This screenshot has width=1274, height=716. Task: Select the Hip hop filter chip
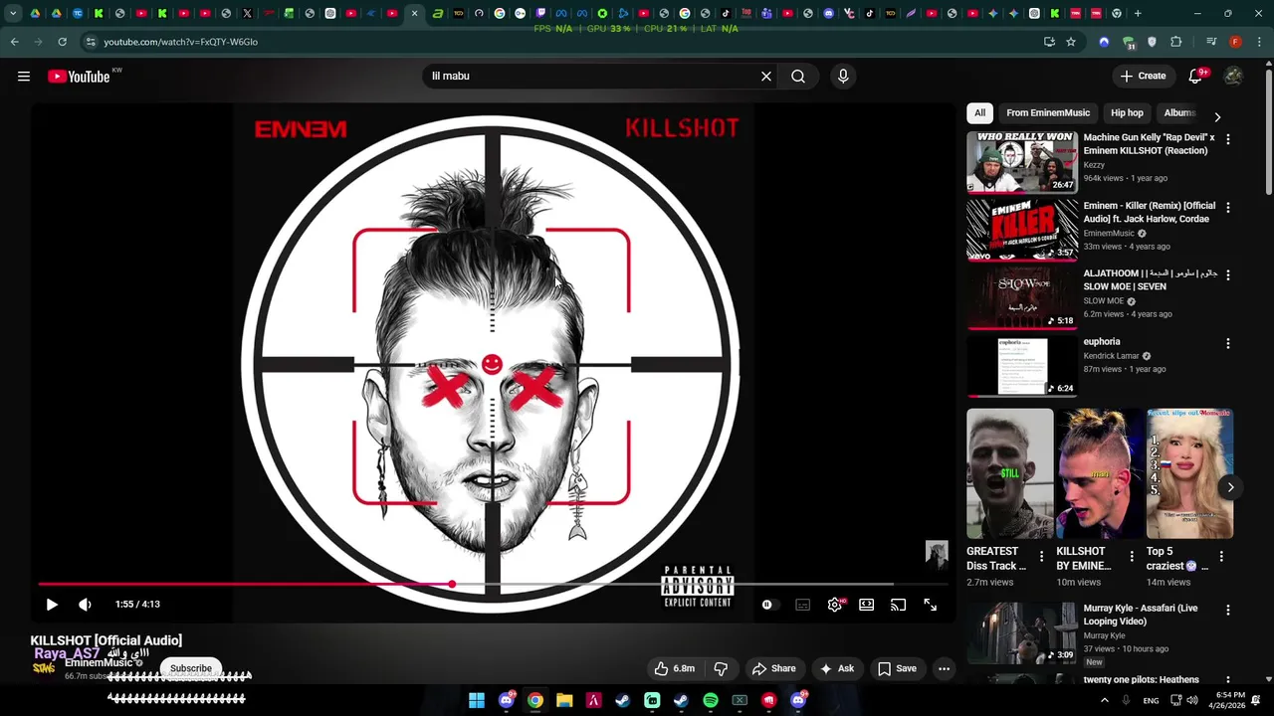pos(1127,113)
